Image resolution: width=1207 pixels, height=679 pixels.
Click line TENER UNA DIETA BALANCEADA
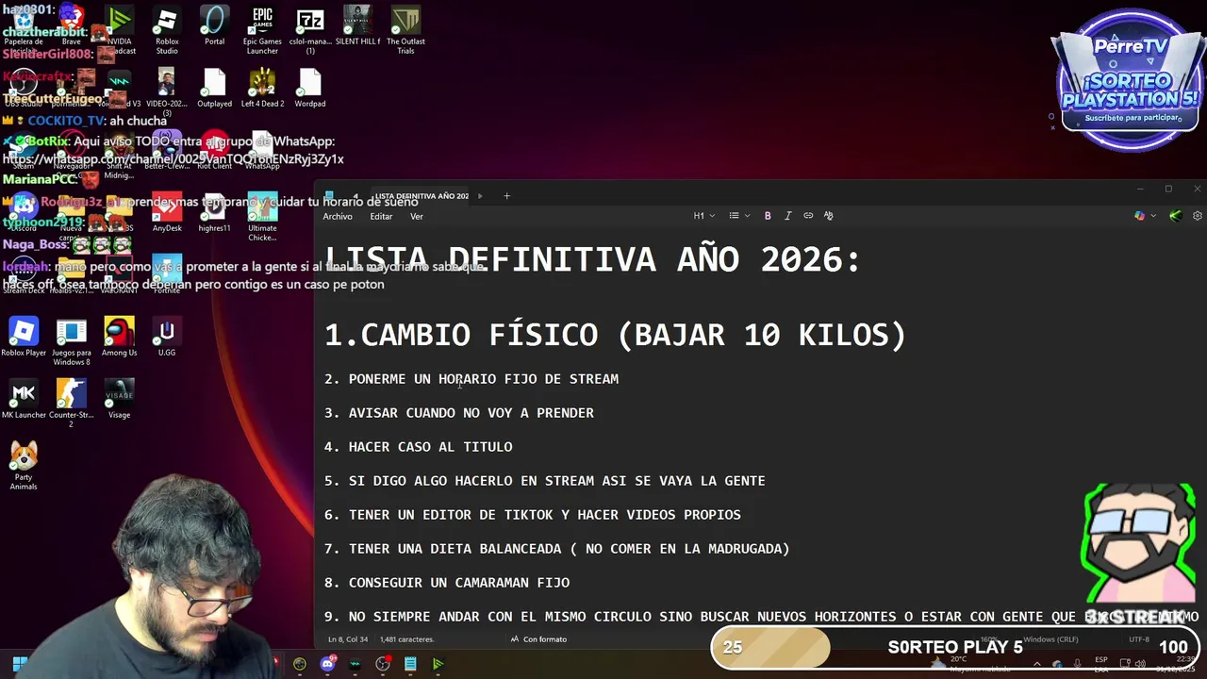pyautogui.click(x=557, y=549)
